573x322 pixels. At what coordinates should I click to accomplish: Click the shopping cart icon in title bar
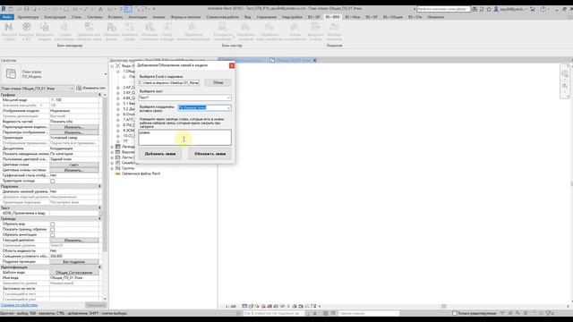[533, 9]
